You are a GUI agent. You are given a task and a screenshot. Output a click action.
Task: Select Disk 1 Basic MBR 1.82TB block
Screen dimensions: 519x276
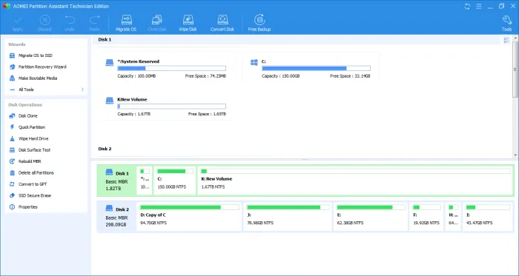[x=117, y=181]
